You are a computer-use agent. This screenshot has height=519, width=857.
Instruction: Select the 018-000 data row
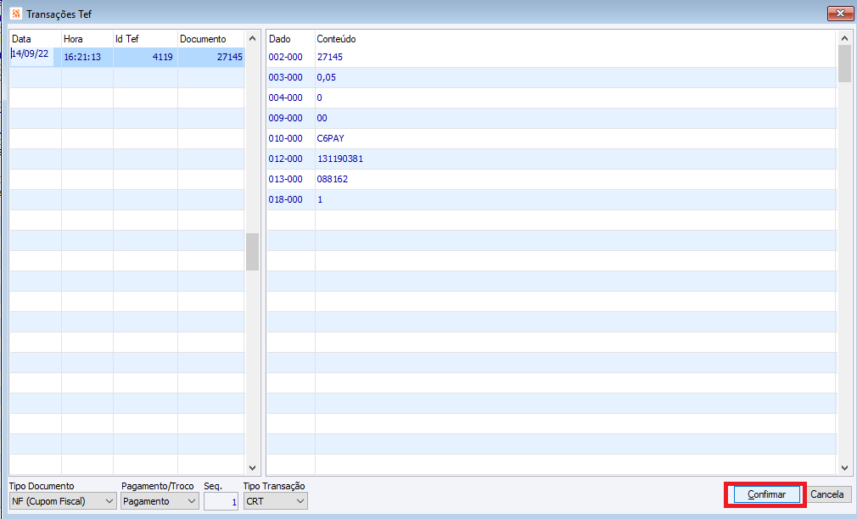[552, 199]
